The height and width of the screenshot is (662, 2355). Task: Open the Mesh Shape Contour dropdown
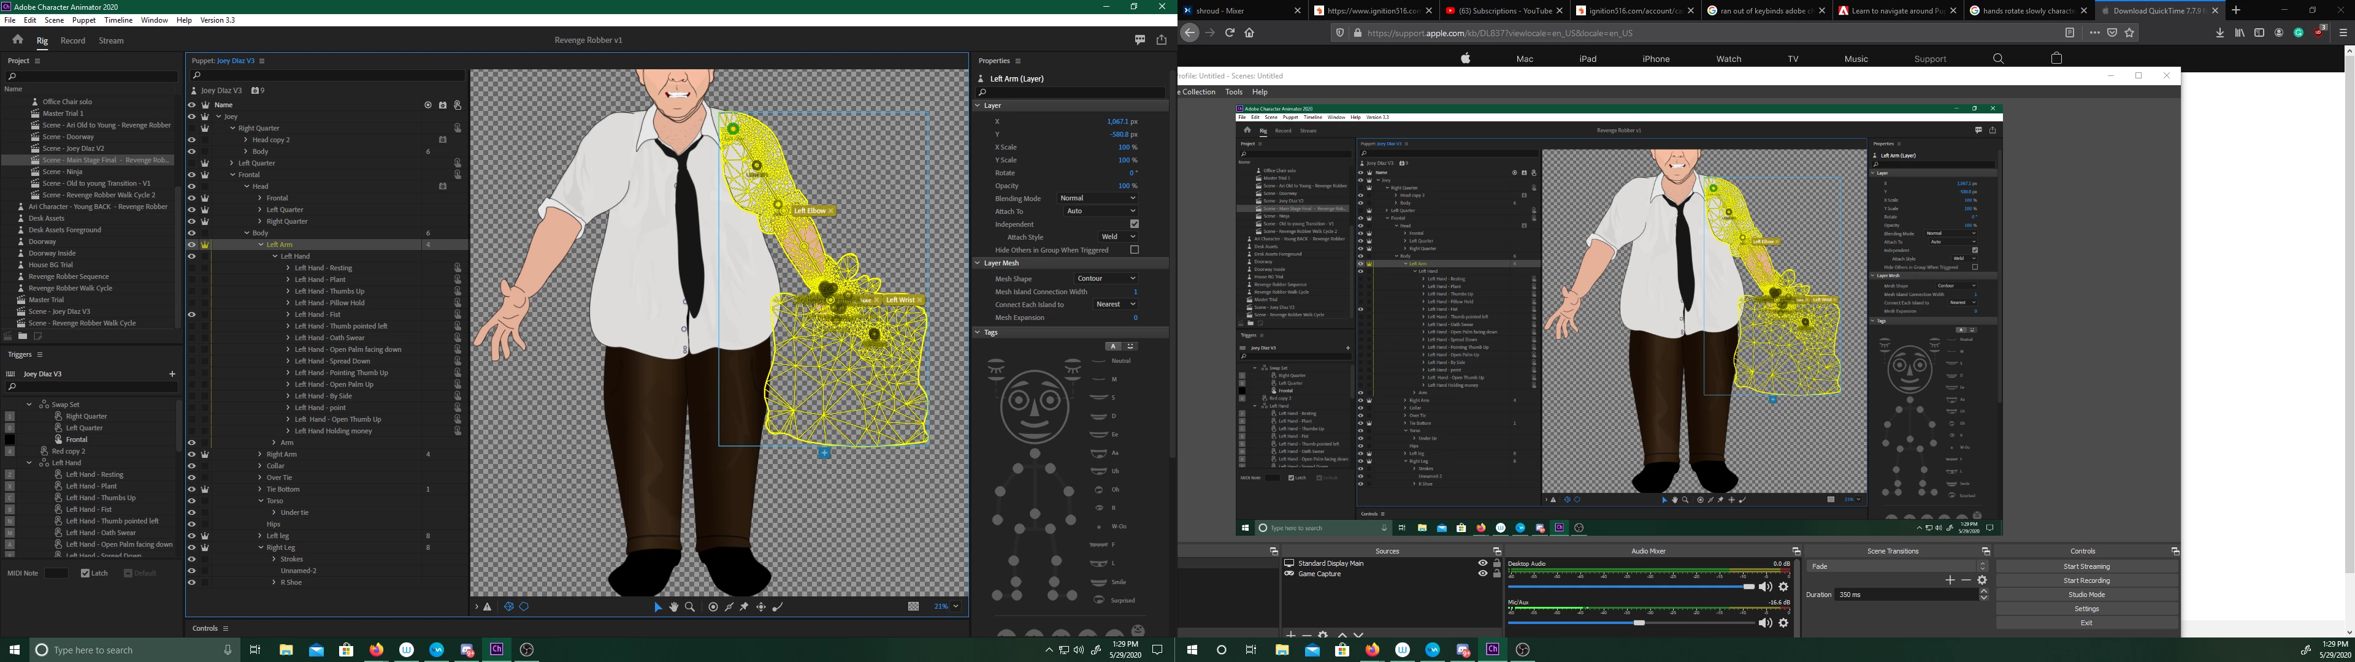point(1105,279)
